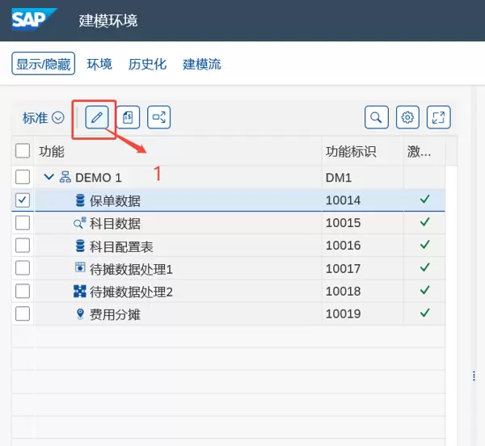Select the 待摊数据处理2 tree item
Screen dimensions: 485x446
point(131,292)
